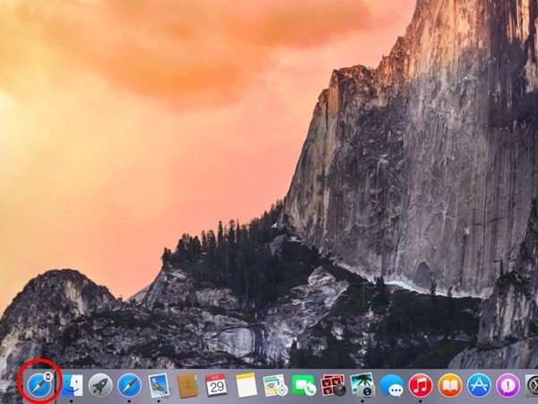Image resolution: width=538 pixels, height=404 pixels.
Task: Open Safari icon next to Launchpad
Action: (129, 385)
